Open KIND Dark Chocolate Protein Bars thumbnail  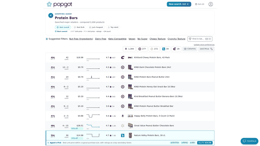coord(130,67)
